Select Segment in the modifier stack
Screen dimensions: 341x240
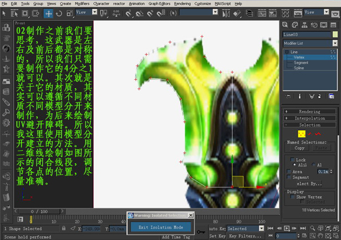[301, 63]
